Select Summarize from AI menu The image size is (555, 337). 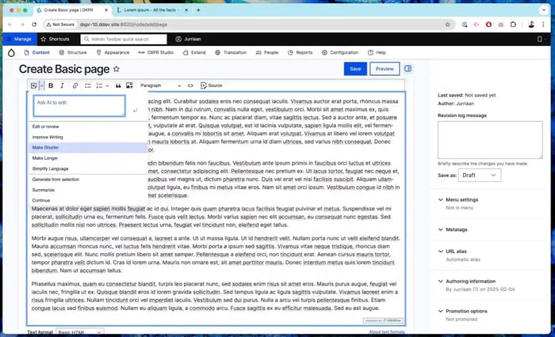coord(88,190)
